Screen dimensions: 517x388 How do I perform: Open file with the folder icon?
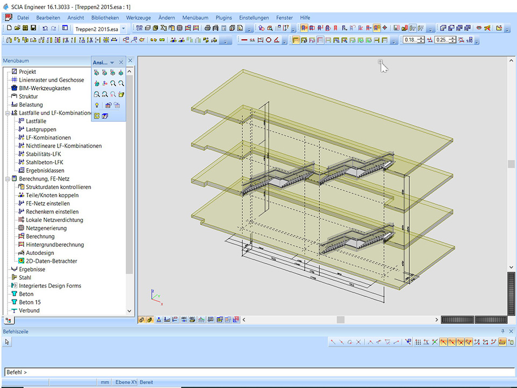[x=17, y=28]
